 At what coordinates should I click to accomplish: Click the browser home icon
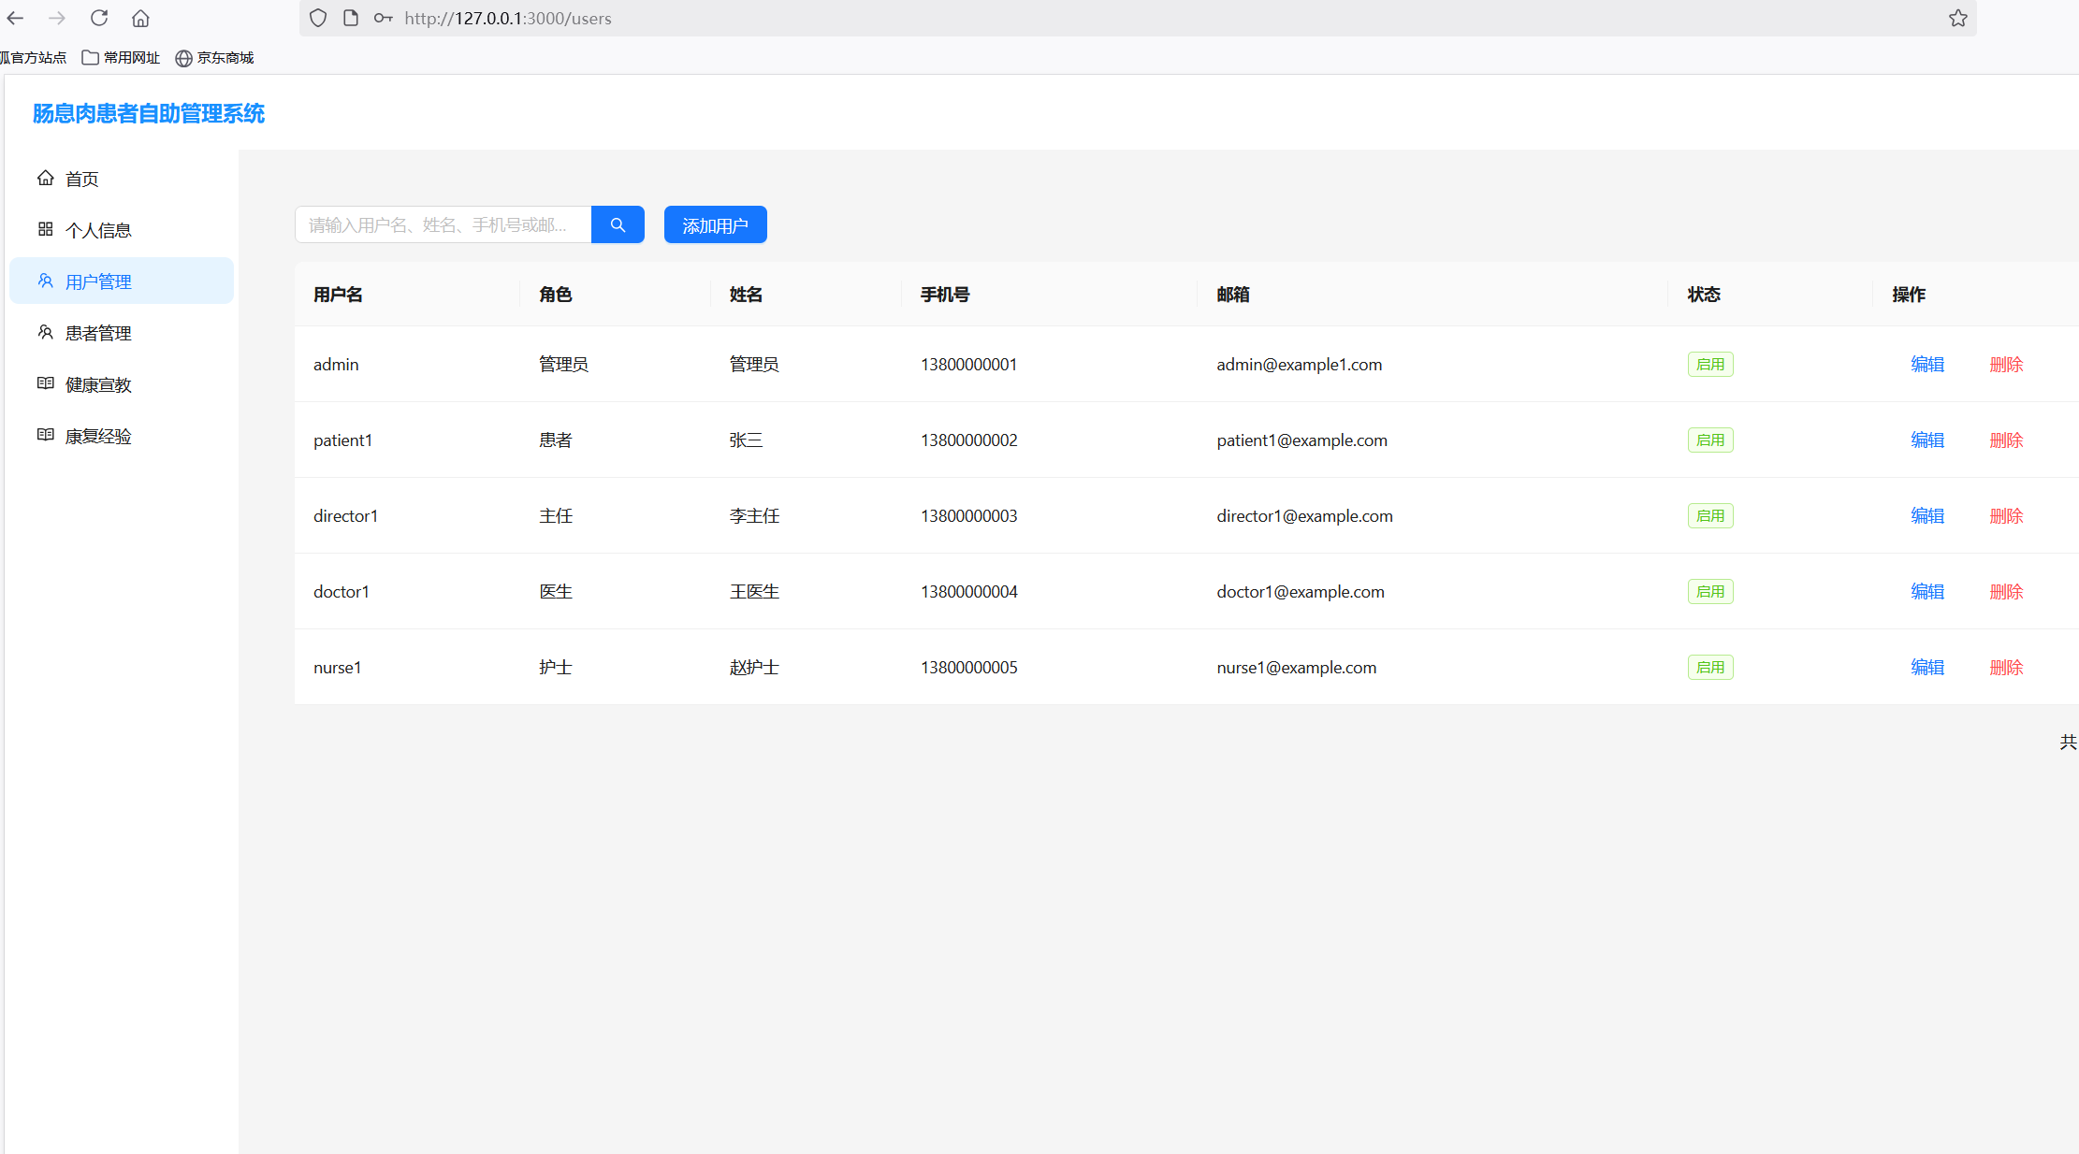coord(140,18)
